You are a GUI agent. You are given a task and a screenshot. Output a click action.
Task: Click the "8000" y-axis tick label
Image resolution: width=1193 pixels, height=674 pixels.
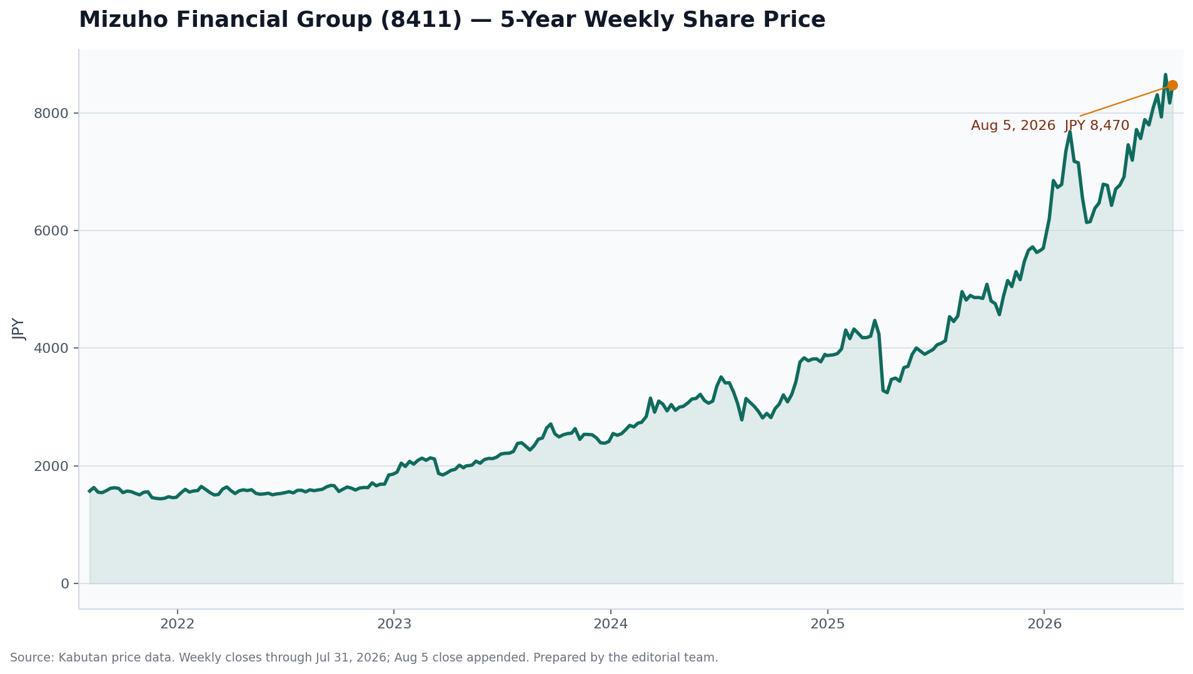pos(51,113)
